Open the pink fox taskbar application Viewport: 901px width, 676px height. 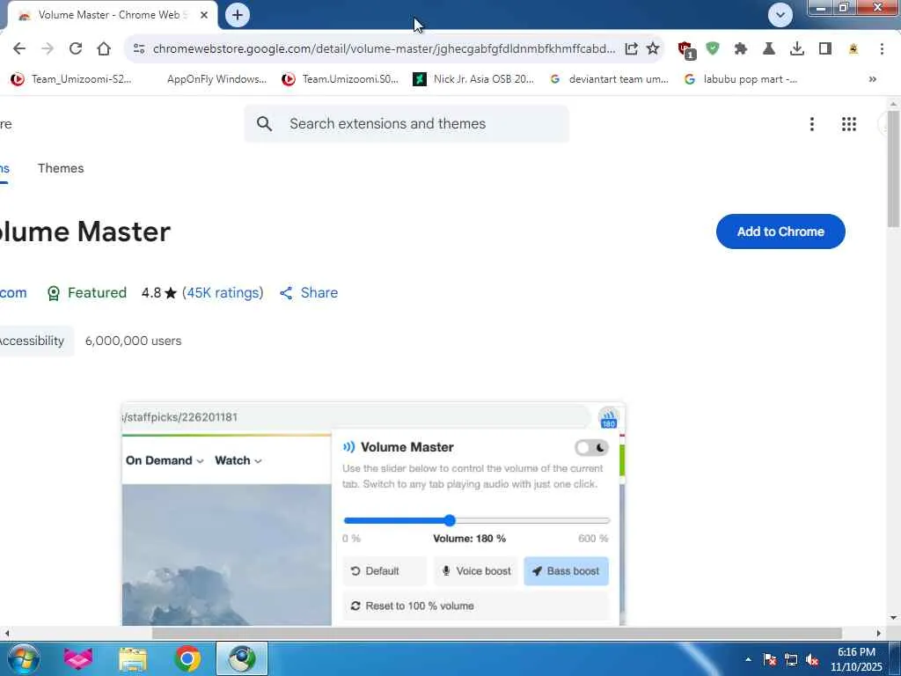click(78, 658)
